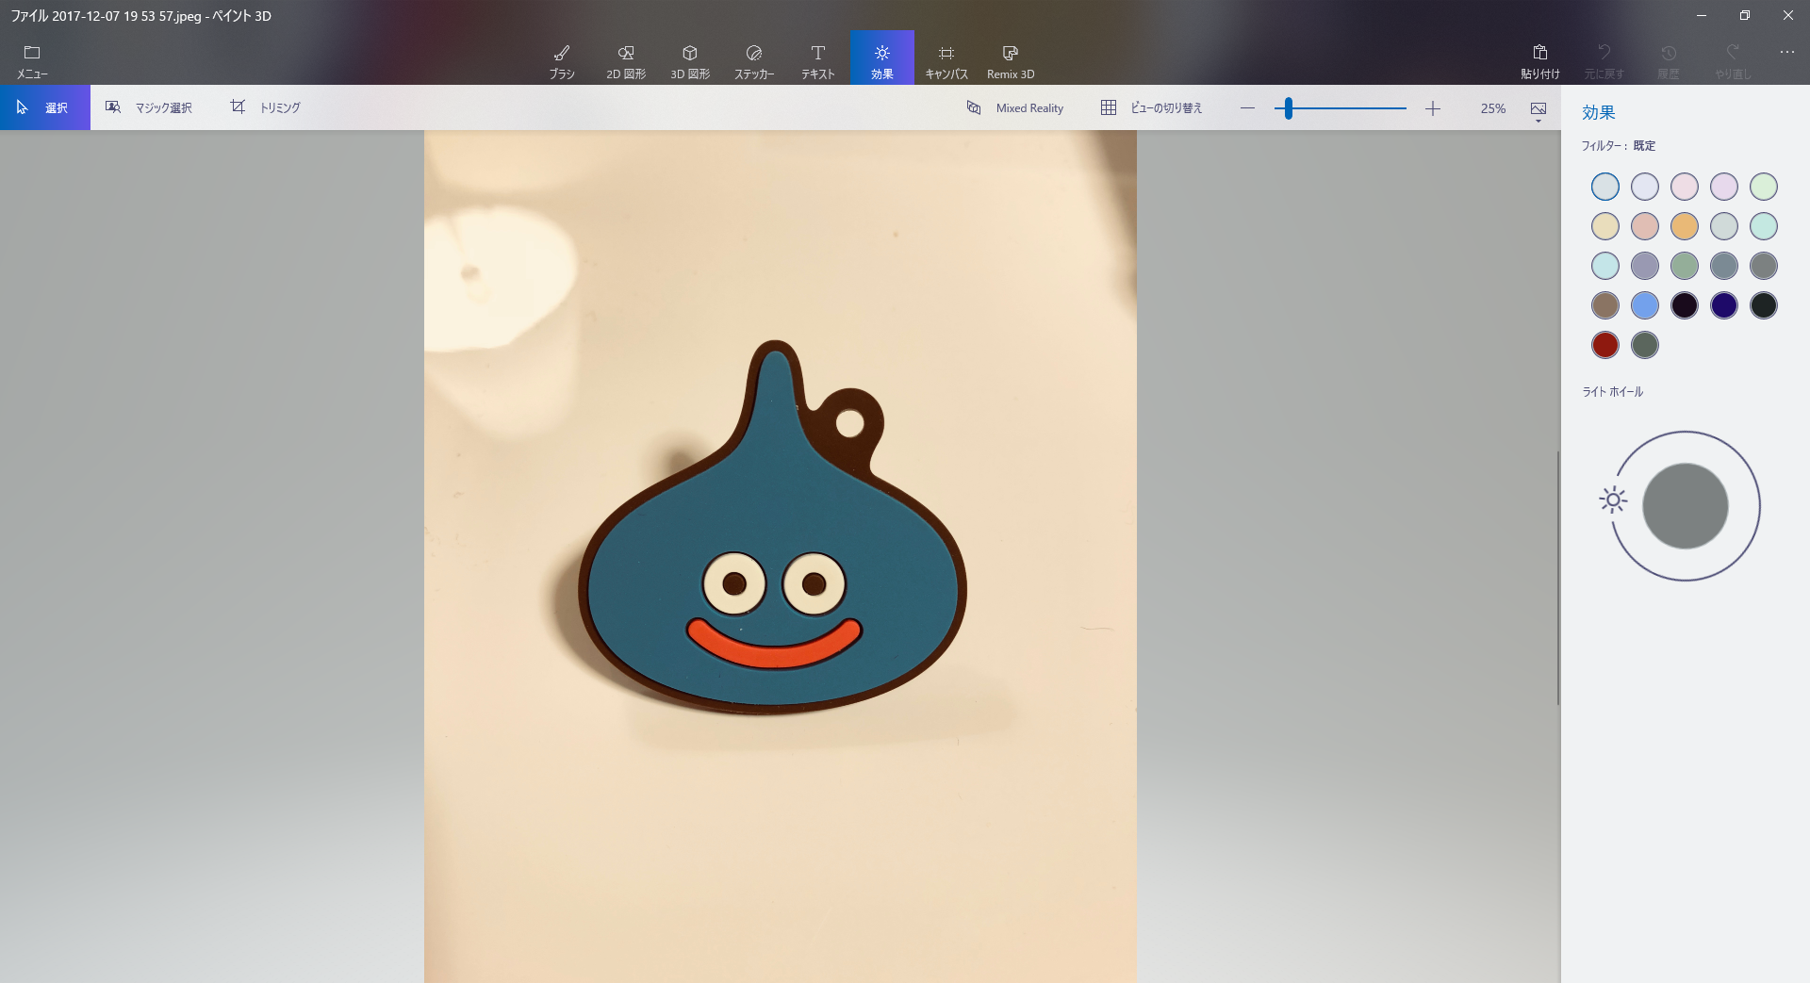1810x983 pixels.
Task: Minimize the Paint 3D window
Action: 1702,15
